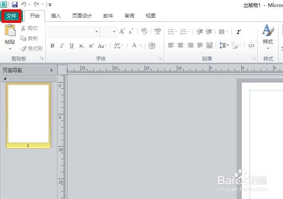Click the Distribute alignment icon
Screen dimensions: 283x199
209,45
